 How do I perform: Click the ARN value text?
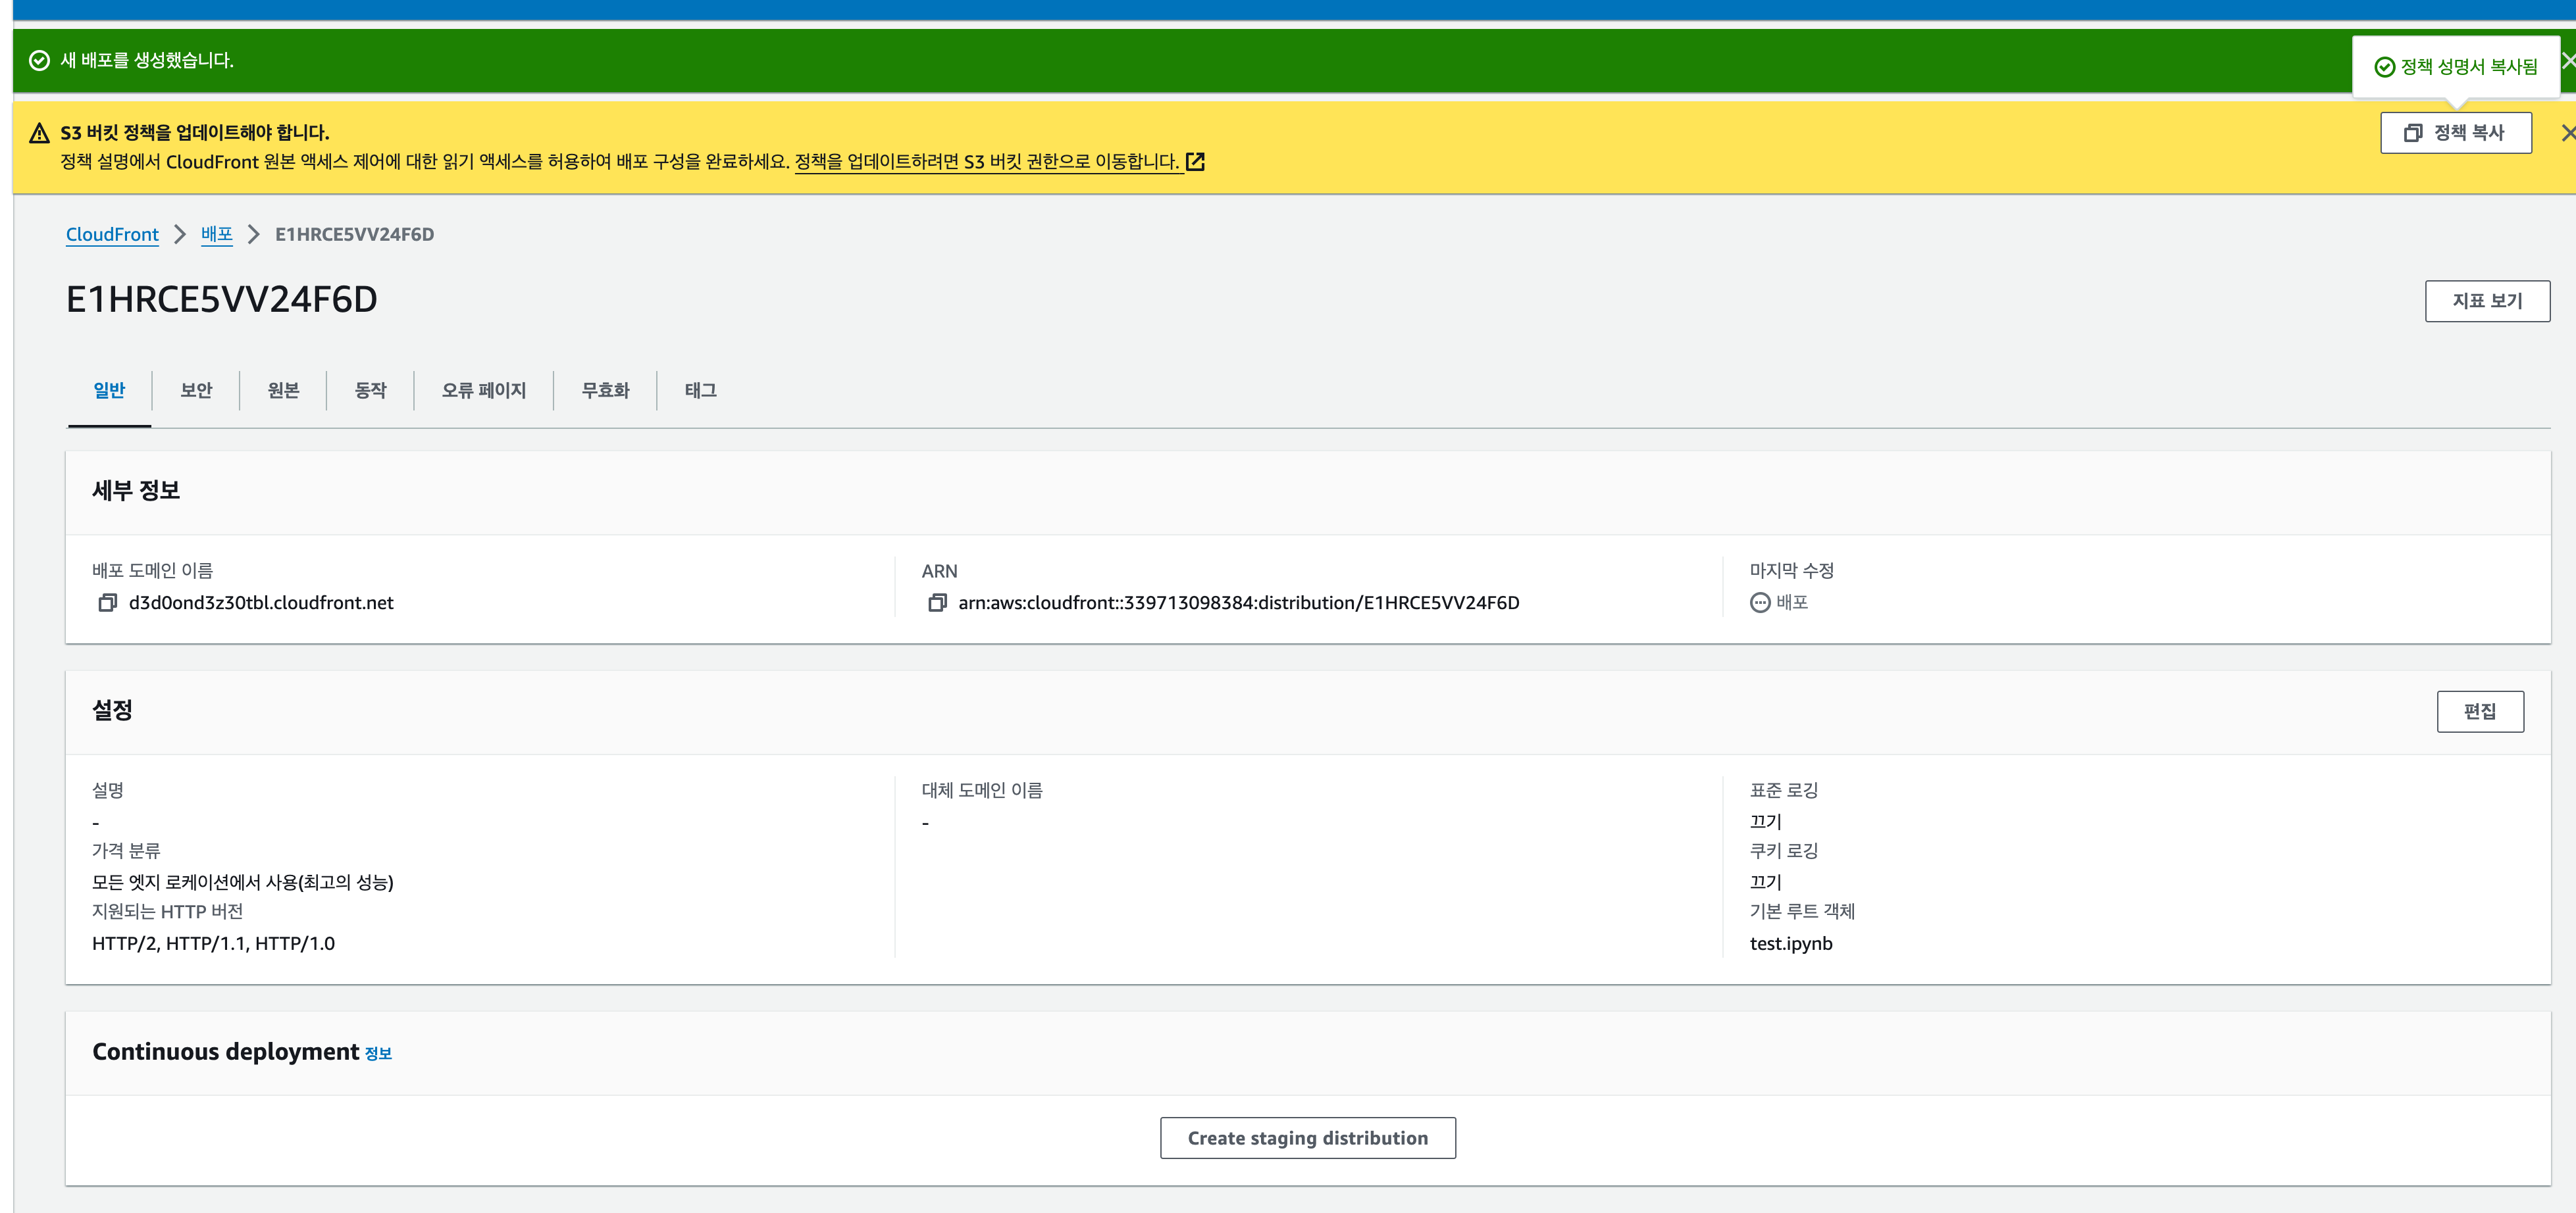pos(1239,603)
